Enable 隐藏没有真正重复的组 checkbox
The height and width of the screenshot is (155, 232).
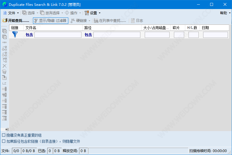coord(4,135)
